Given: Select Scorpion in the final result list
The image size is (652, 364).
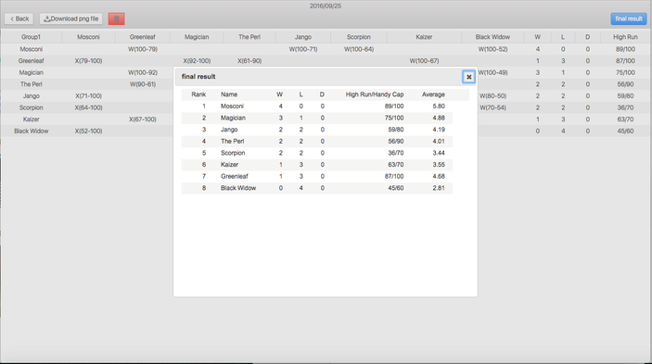Looking at the screenshot, I should coord(233,153).
